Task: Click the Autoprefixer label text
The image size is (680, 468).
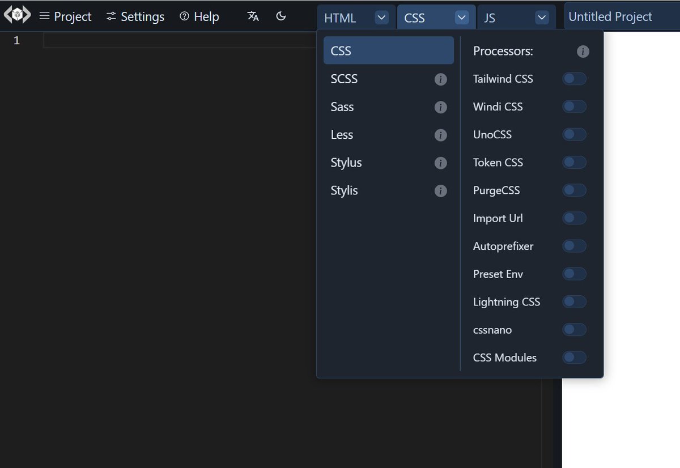Action: coord(503,246)
